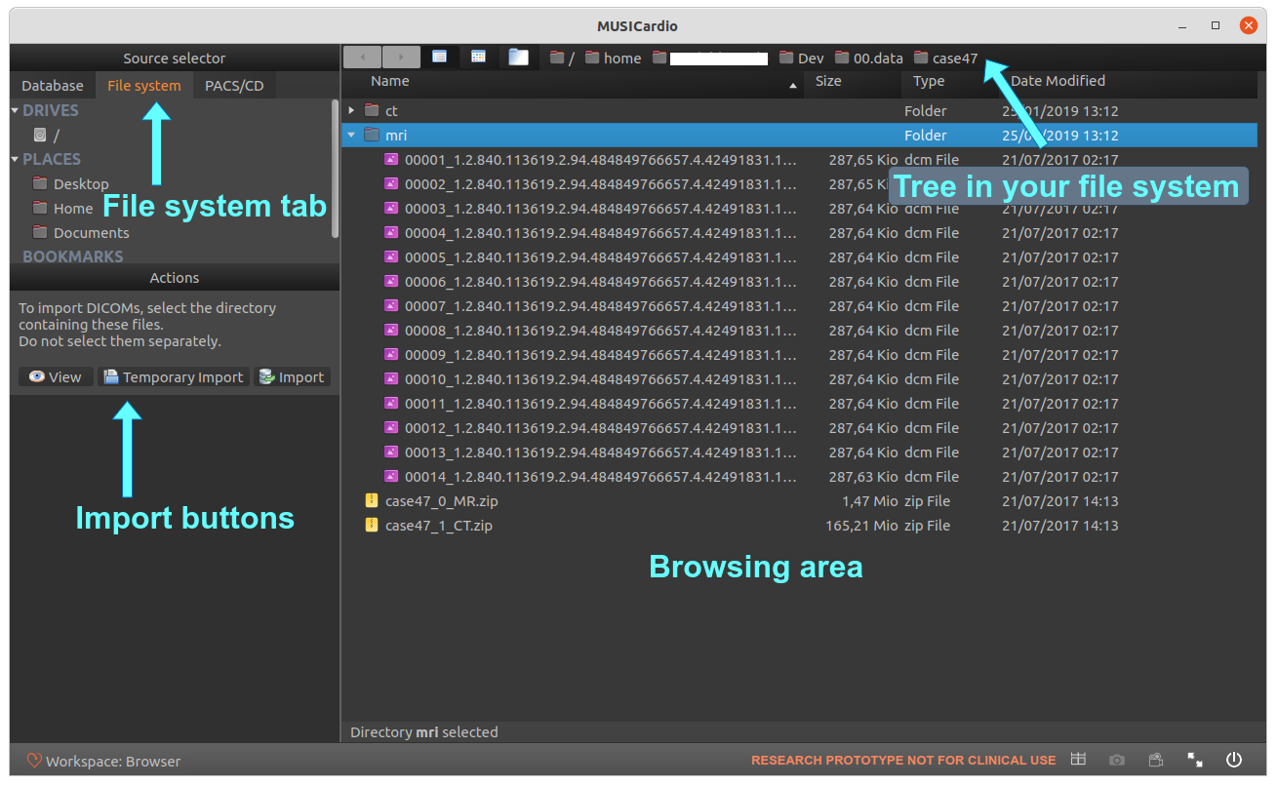Collapse the PLACES section

[x=15, y=159]
